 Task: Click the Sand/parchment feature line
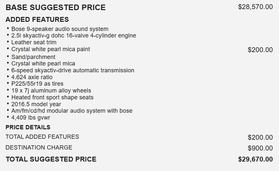click(x=33, y=57)
